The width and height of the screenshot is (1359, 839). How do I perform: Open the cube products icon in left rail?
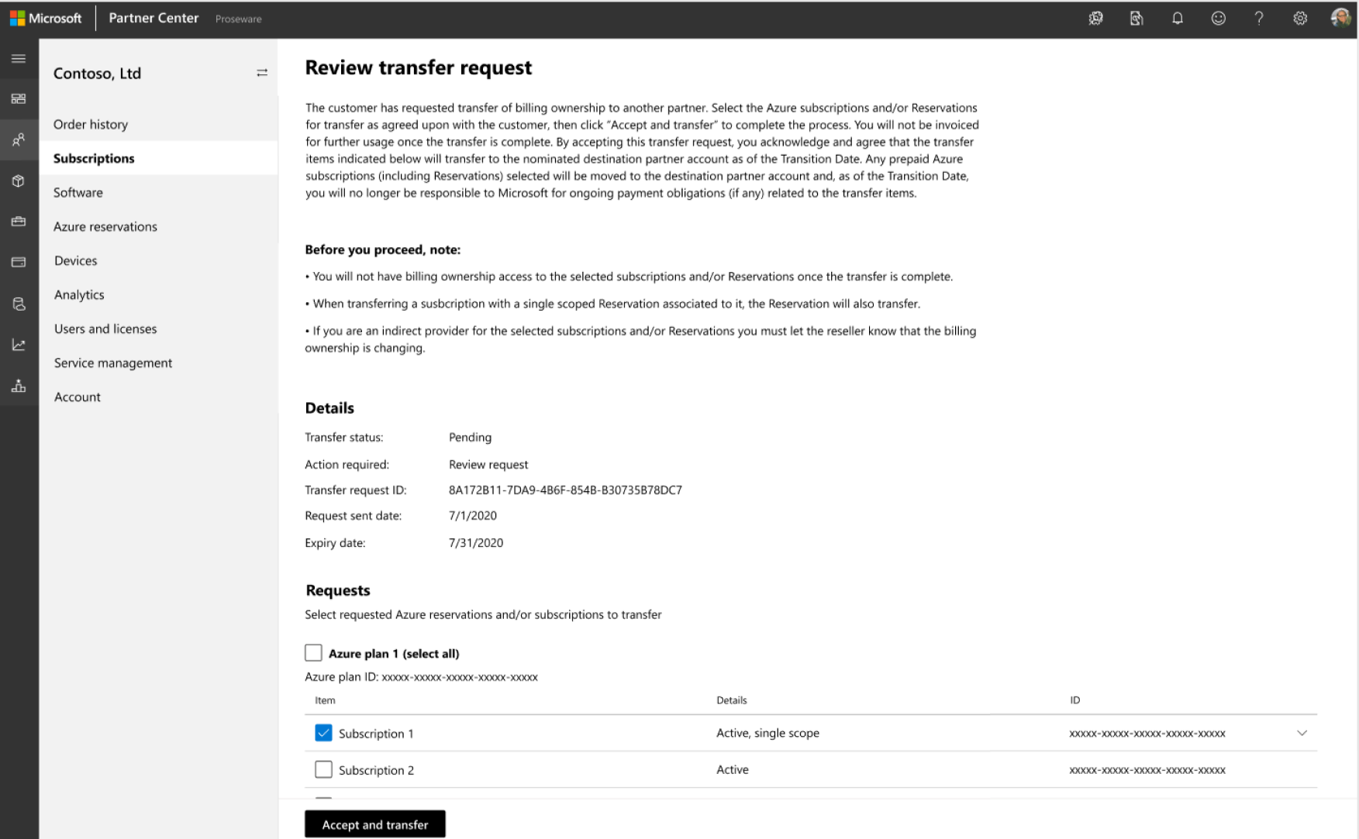[x=19, y=181]
